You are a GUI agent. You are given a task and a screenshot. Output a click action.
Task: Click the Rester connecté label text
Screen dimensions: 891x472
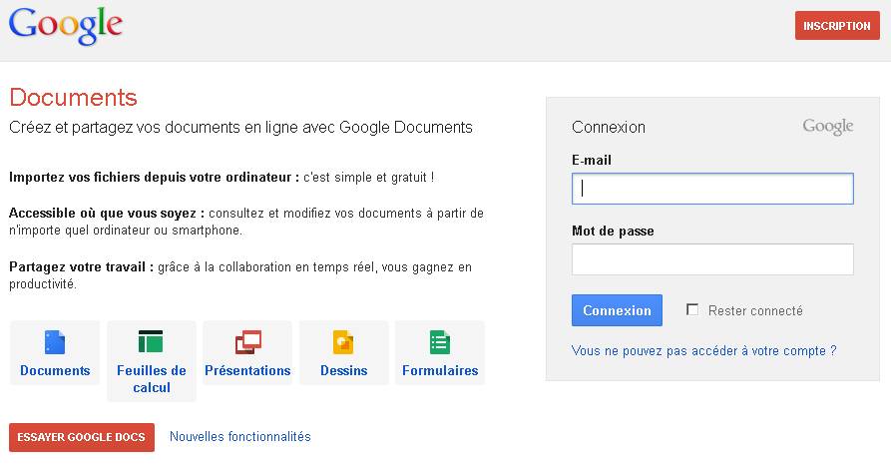click(755, 310)
